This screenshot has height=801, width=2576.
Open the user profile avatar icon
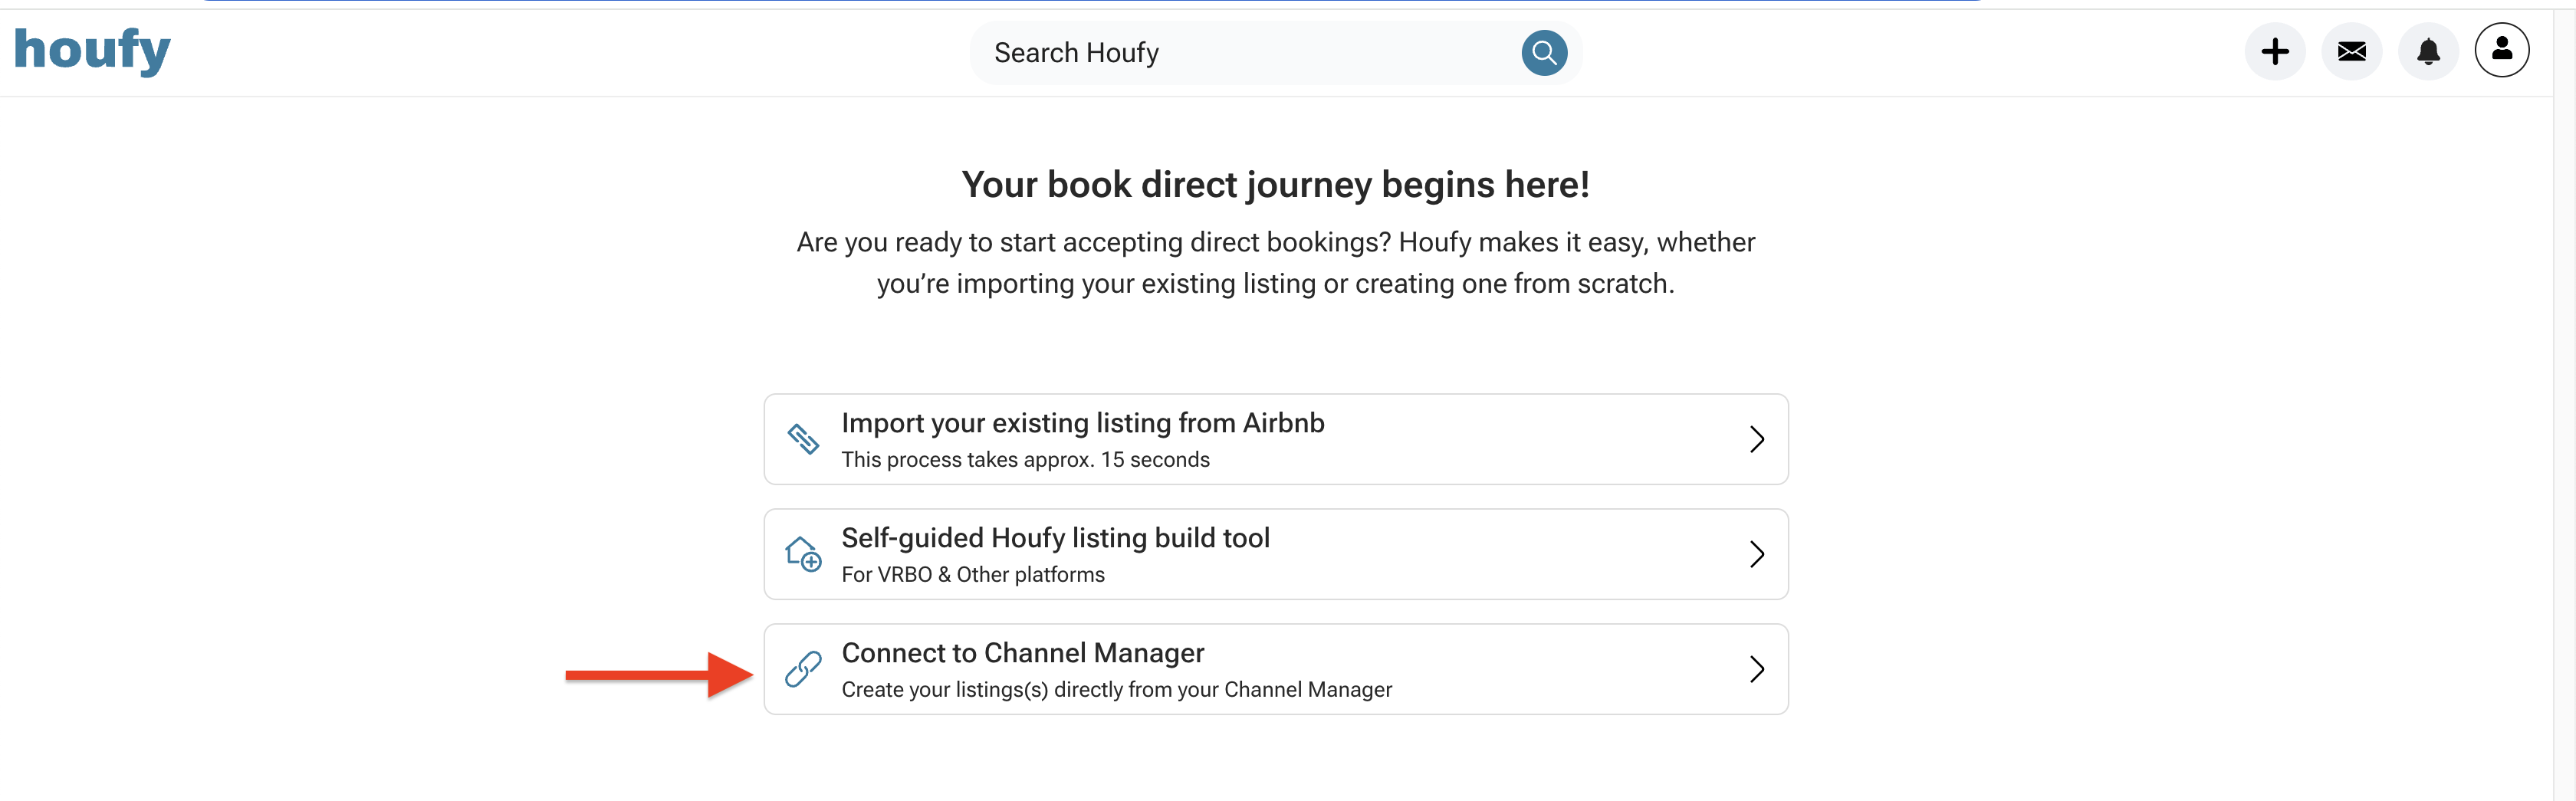point(2501,50)
